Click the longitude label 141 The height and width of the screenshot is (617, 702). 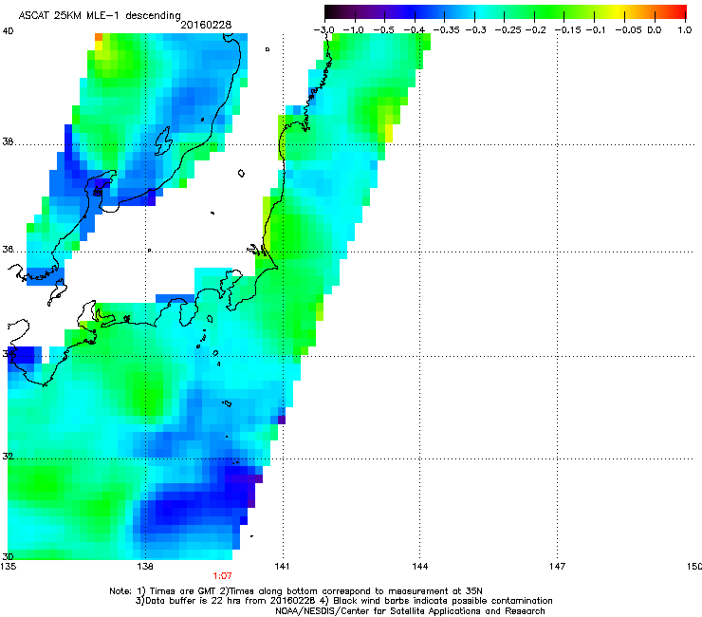[282, 567]
